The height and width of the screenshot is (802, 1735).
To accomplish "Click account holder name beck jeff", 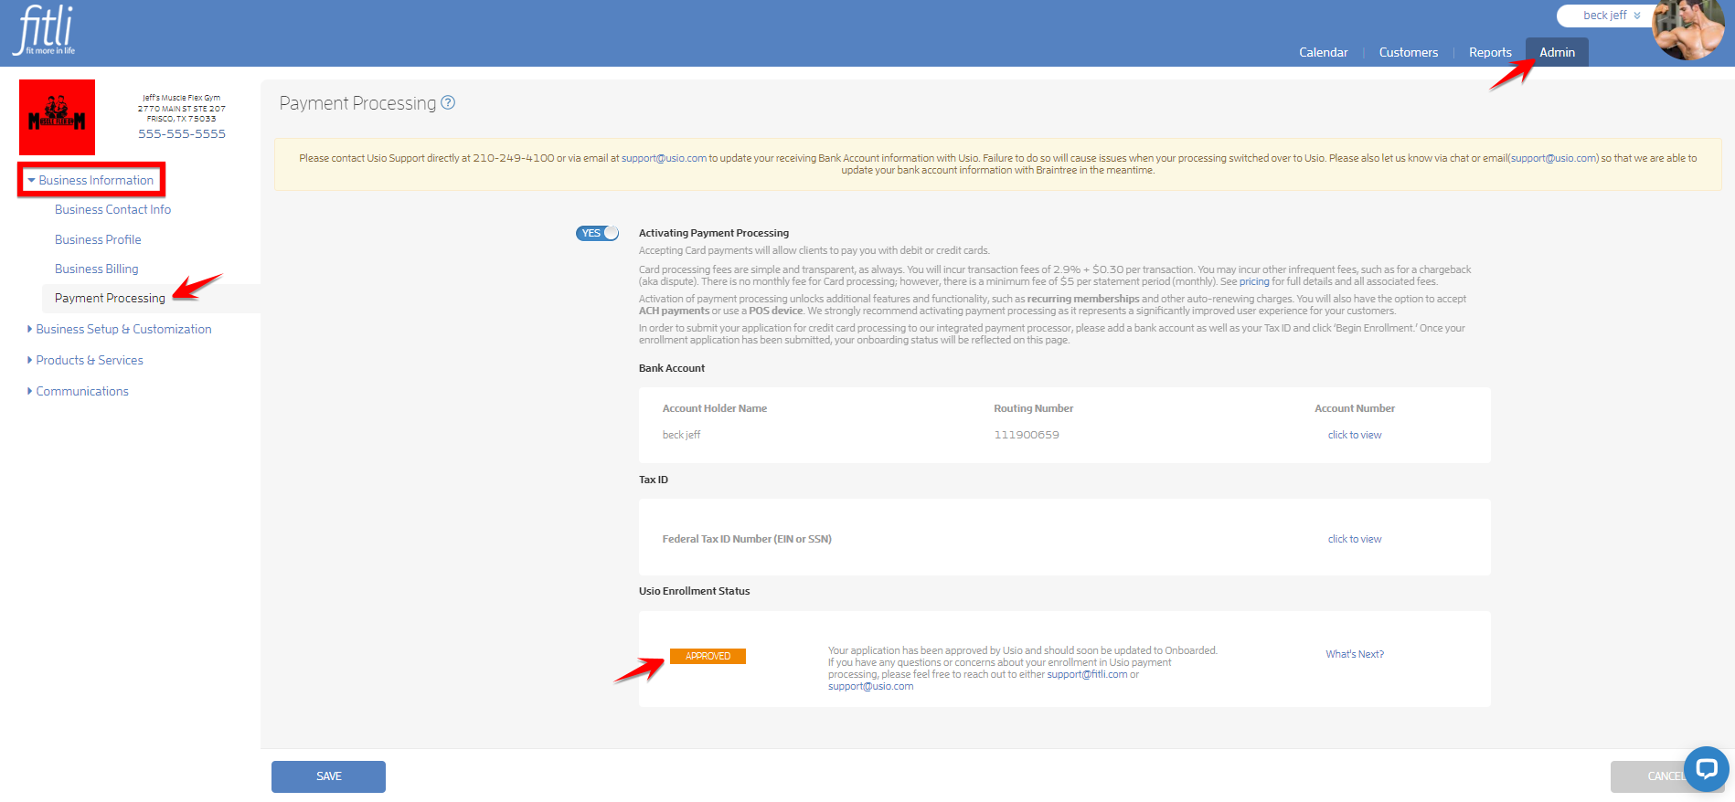I will point(681,435).
